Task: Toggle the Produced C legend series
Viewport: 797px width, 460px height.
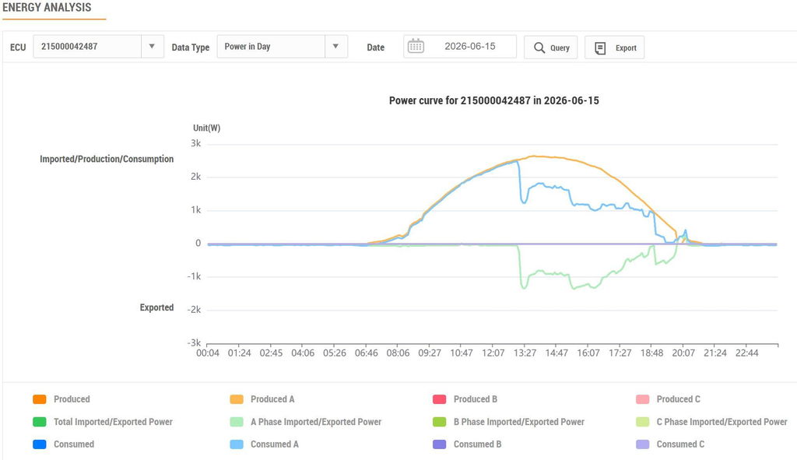Action: click(x=668, y=399)
